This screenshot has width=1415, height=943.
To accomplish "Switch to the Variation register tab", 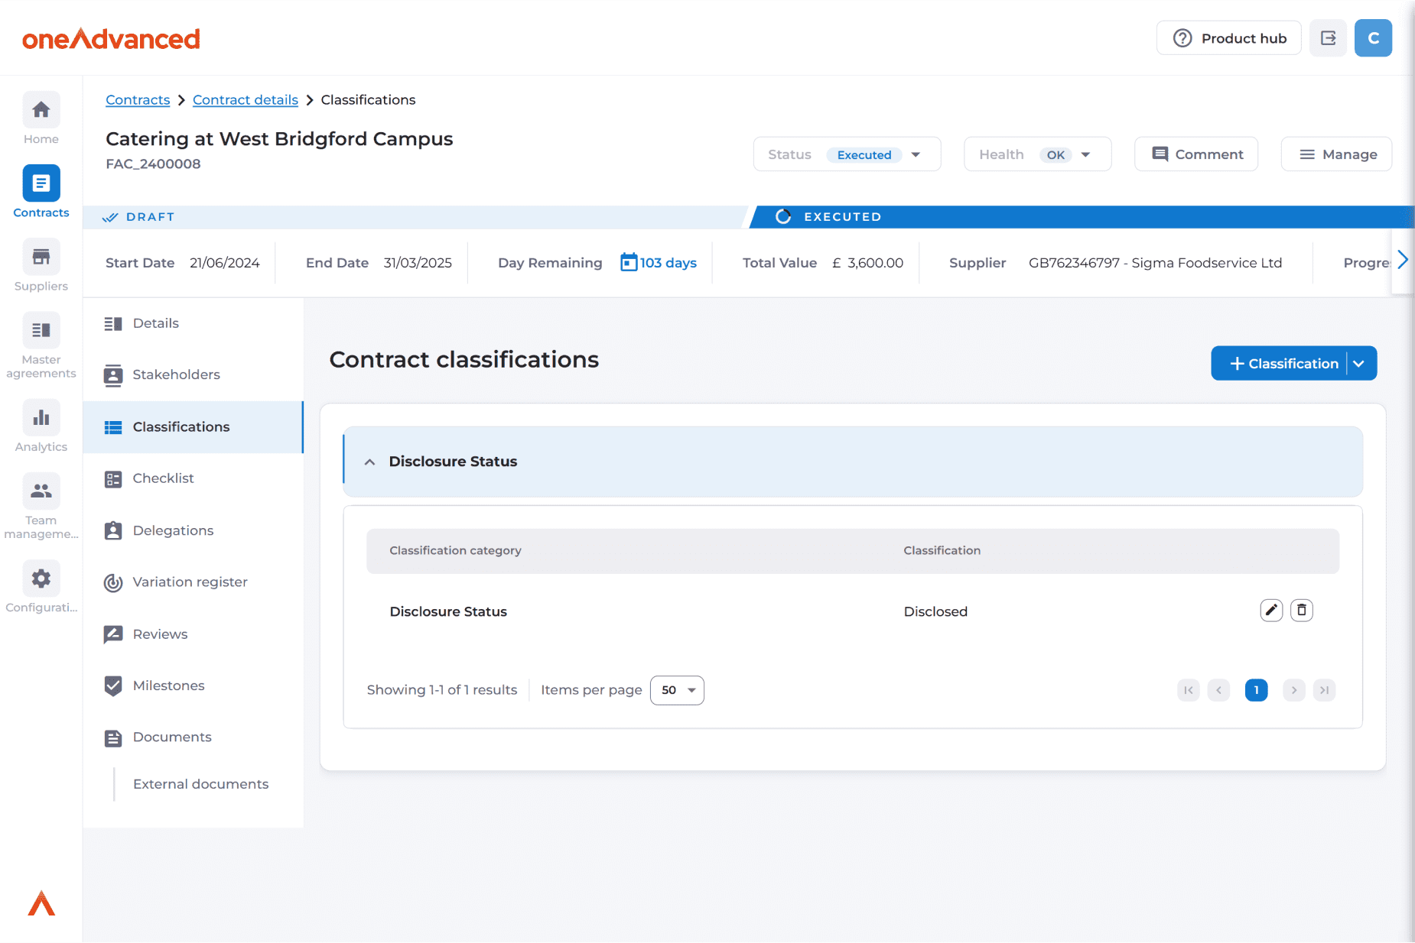I will [x=190, y=582].
